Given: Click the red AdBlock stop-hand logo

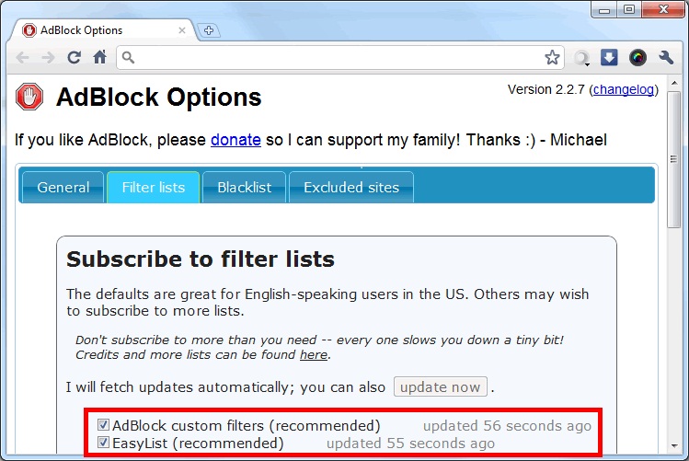Looking at the screenshot, I should (29, 97).
